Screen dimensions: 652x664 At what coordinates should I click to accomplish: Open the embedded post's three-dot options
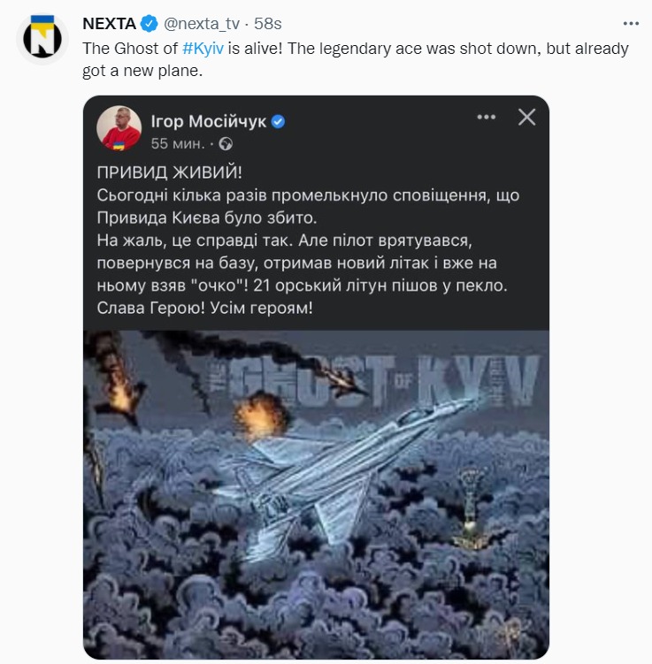coord(486,117)
